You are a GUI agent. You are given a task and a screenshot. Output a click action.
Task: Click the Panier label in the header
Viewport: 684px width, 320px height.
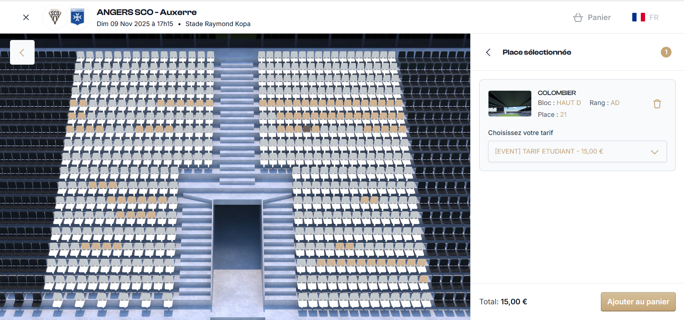click(599, 17)
